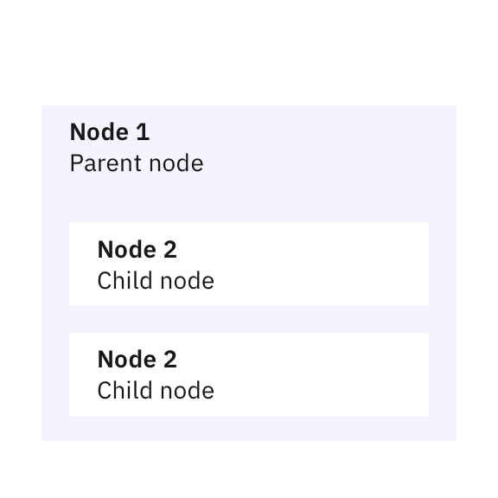Click the lavender area beside the Node 1 title

tap(302, 131)
